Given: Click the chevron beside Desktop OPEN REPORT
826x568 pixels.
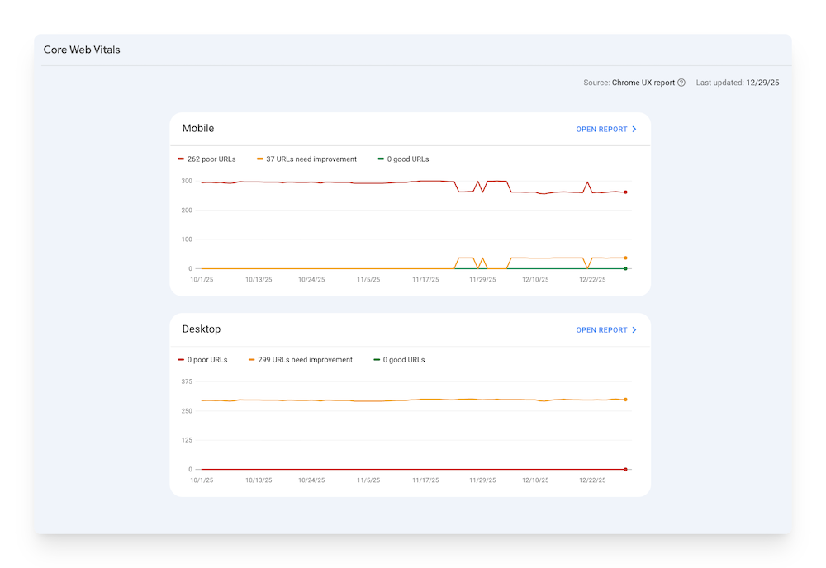Looking at the screenshot, I should tap(634, 329).
